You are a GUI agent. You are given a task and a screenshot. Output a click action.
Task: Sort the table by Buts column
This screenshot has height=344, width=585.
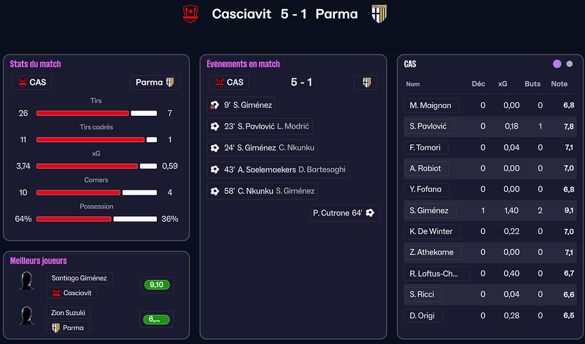532,84
